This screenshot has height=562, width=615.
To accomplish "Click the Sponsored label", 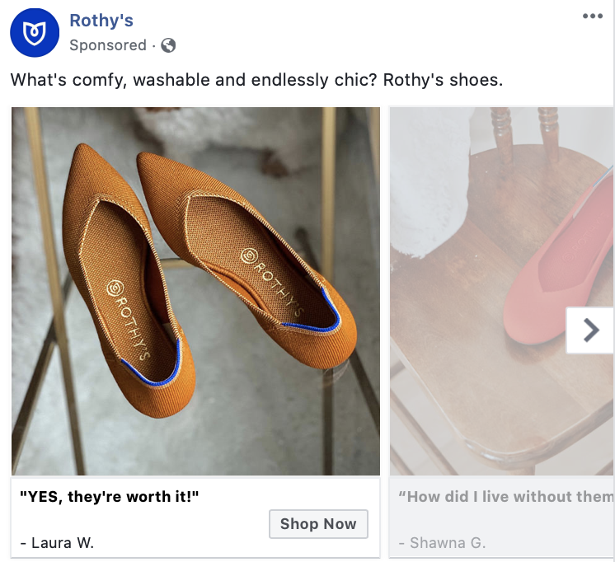I will [107, 45].
